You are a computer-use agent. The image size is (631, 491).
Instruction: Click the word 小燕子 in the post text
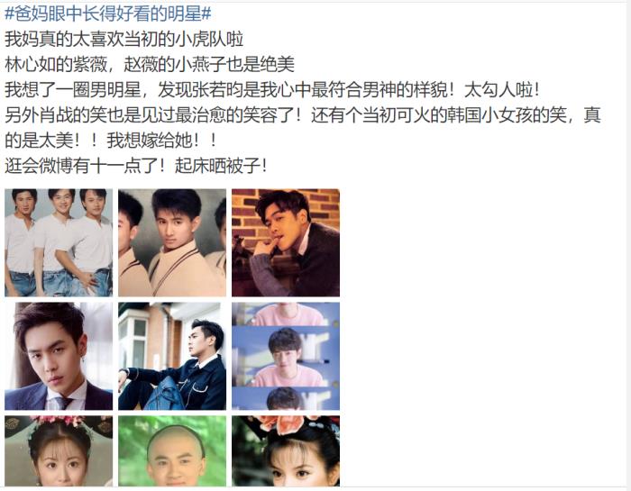pos(200,64)
